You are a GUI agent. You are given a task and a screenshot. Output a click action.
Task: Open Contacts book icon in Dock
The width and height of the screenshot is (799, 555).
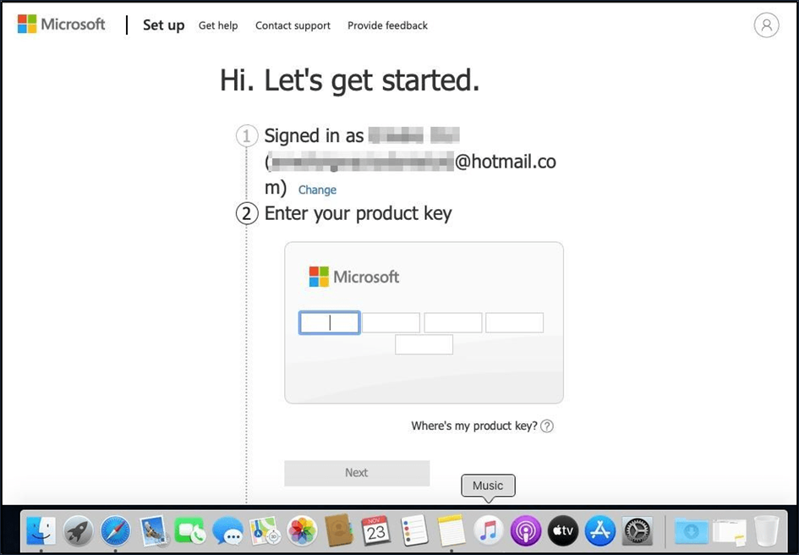coord(339,531)
